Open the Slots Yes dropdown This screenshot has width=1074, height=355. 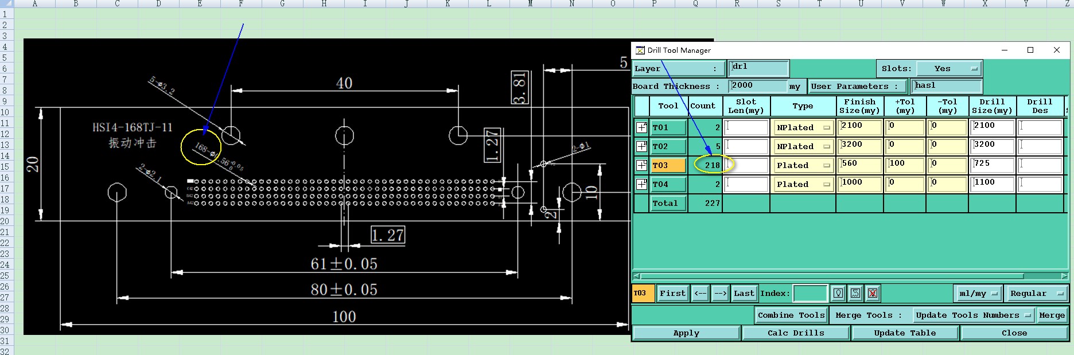click(949, 68)
